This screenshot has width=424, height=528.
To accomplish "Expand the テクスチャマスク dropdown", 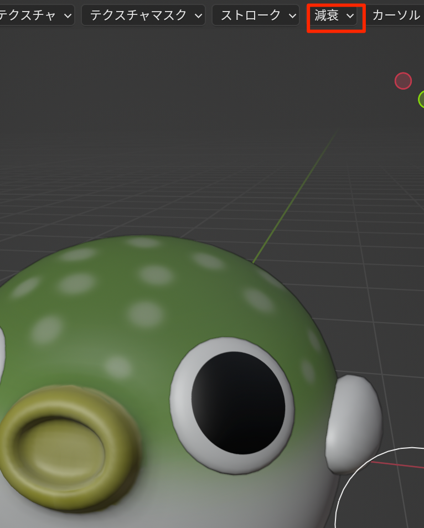I will [143, 15].
